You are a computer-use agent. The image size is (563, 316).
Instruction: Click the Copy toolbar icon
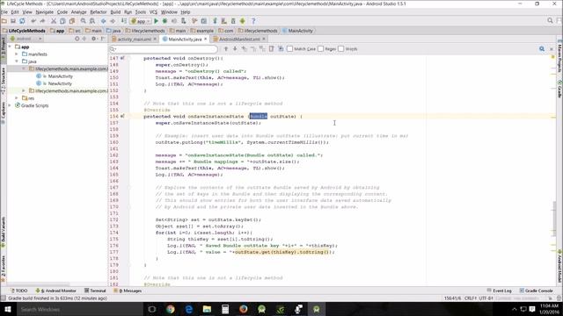[x=62, y=21]
